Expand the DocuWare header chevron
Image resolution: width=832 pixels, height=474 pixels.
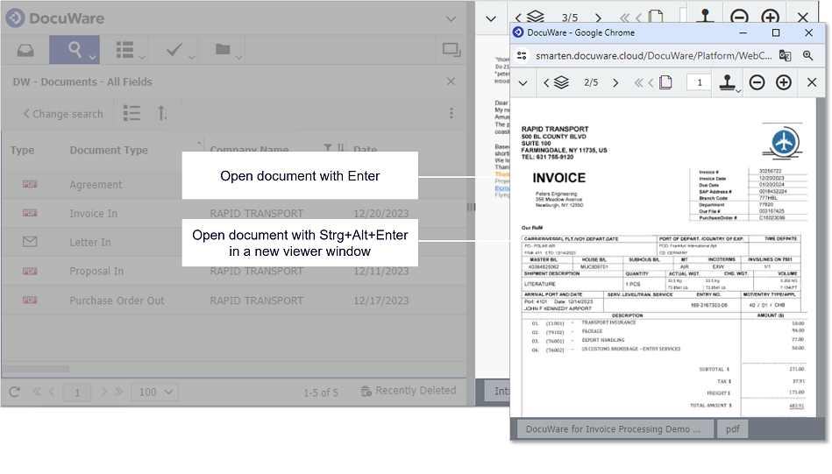click(x=451, y=18)
